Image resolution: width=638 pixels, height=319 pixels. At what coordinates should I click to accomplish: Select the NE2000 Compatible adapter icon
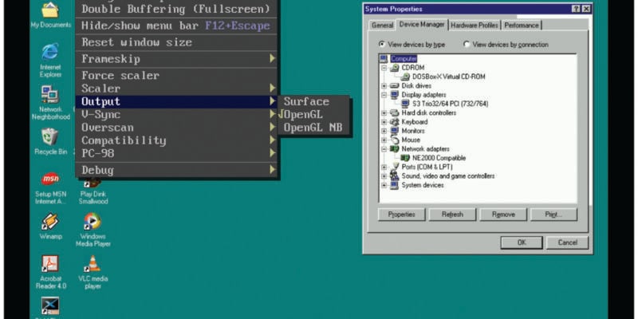[405, 158]
